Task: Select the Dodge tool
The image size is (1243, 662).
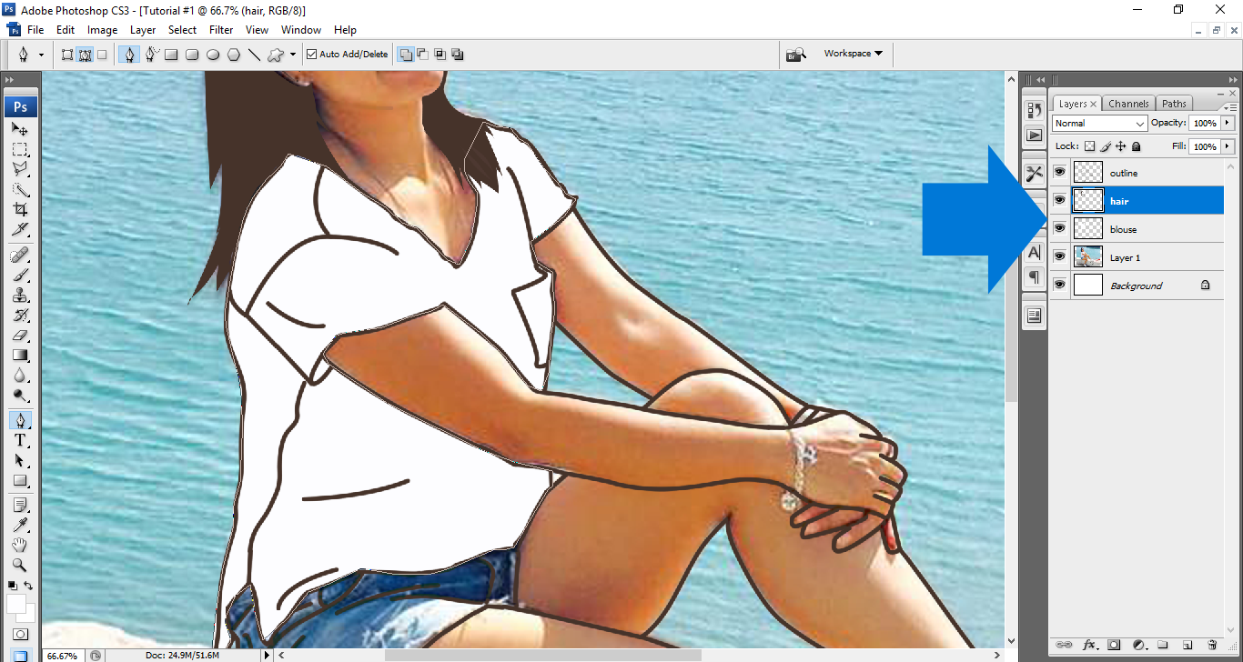Action: coord(20,395)
